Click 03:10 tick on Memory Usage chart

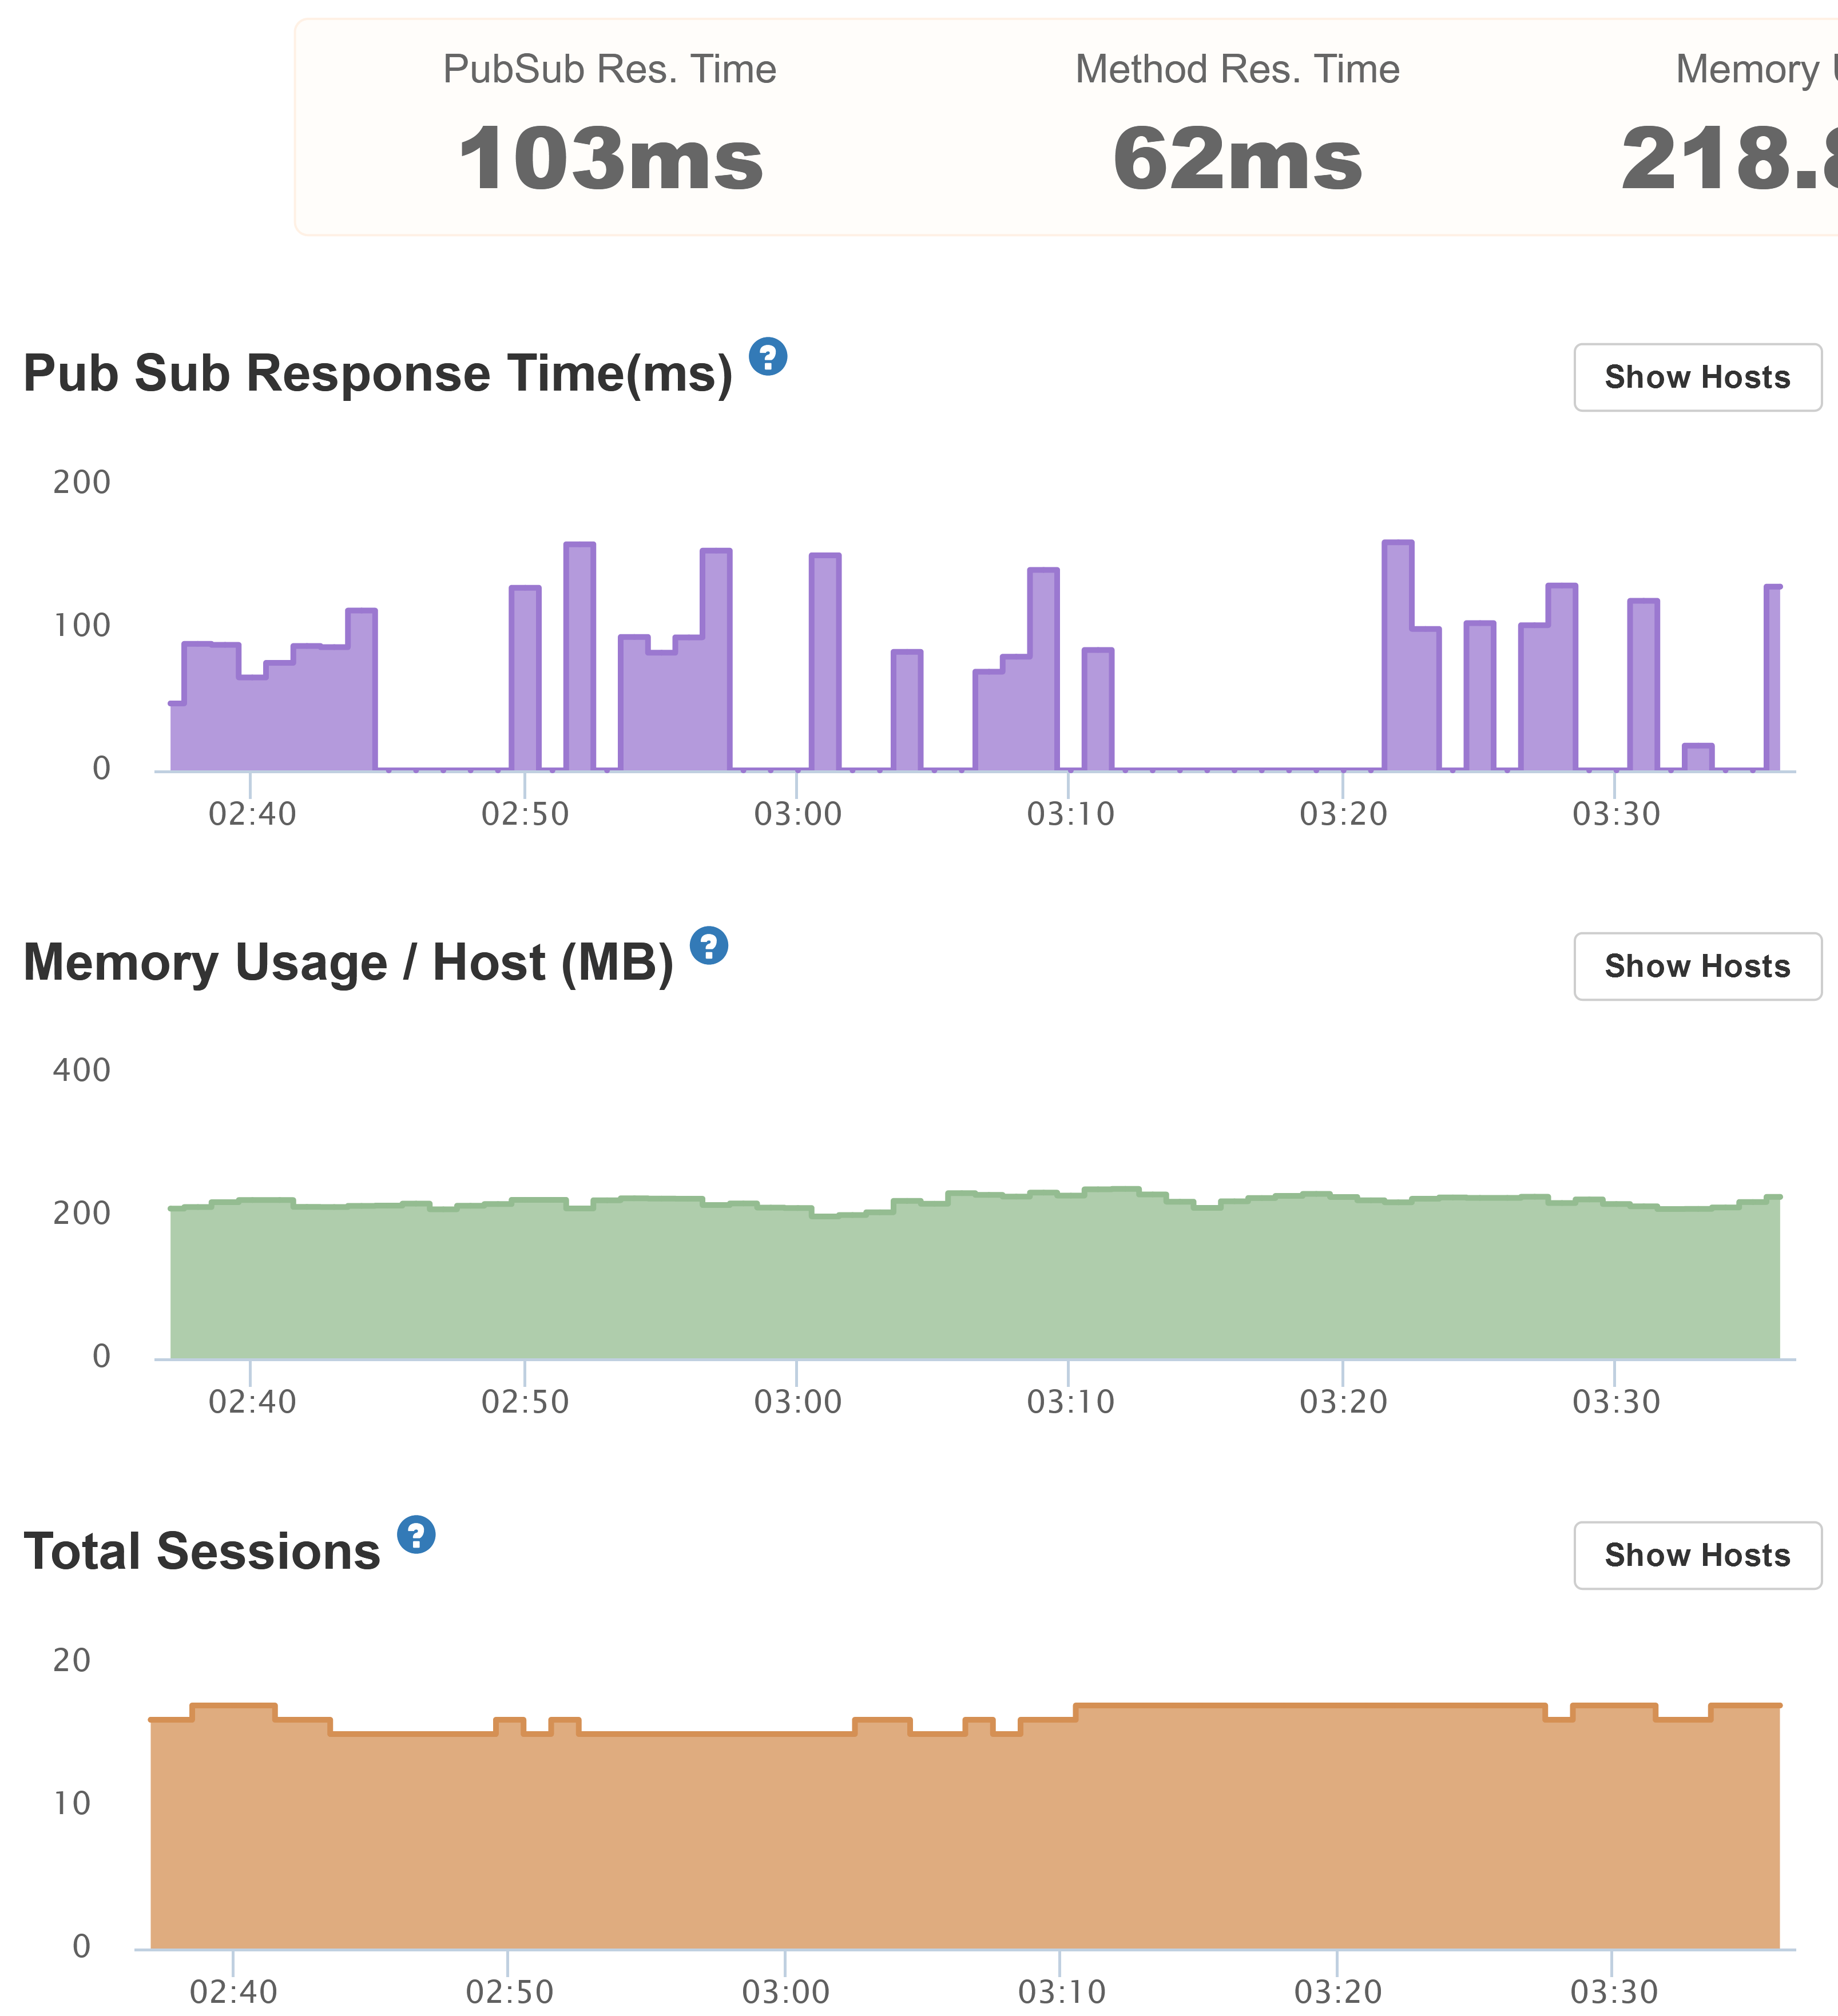tap(1070, 1402)
